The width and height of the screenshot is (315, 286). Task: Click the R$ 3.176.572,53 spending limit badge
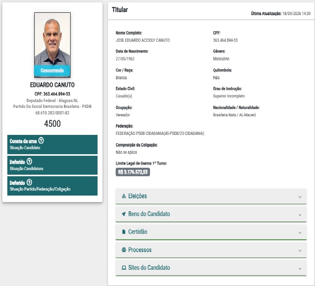coord(133,172)
